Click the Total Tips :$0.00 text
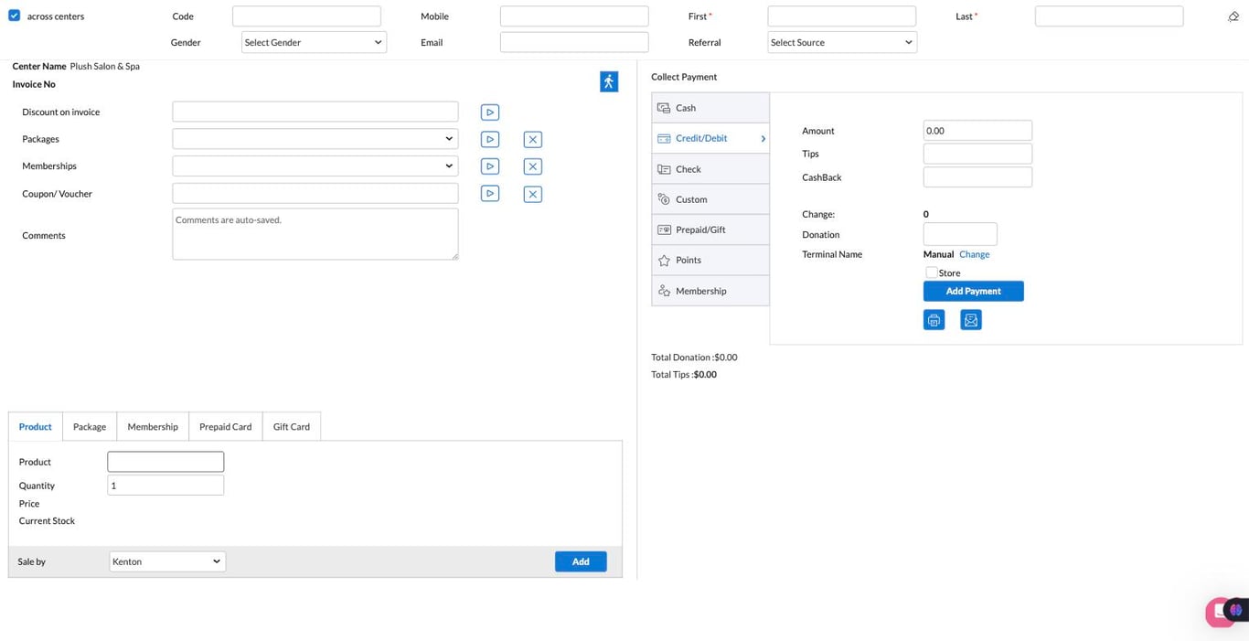 [684, 375]
